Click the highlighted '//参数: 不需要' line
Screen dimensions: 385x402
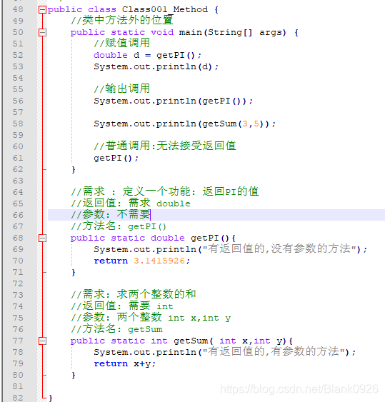click(216, 215)
